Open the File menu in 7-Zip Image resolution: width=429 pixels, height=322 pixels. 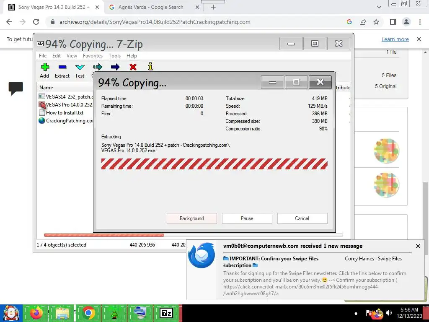click(x=43, y=56)
